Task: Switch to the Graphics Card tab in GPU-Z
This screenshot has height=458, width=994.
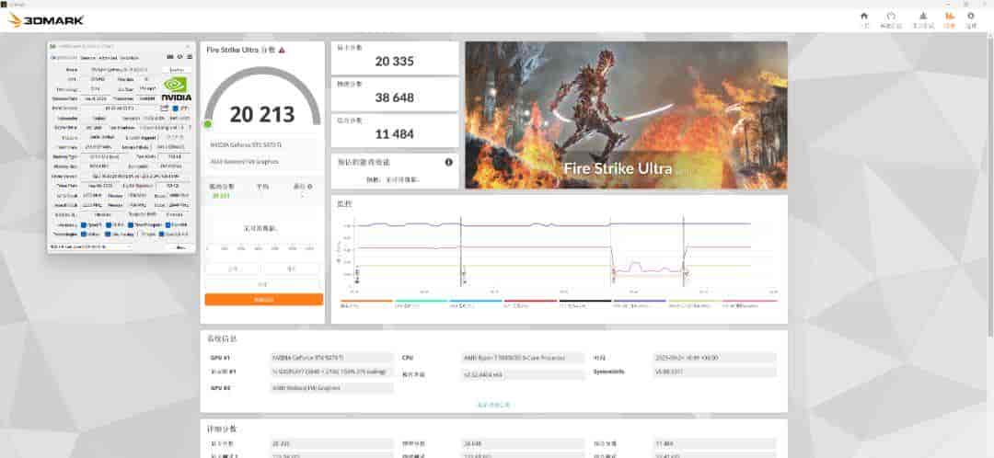Action: [64, 58]
